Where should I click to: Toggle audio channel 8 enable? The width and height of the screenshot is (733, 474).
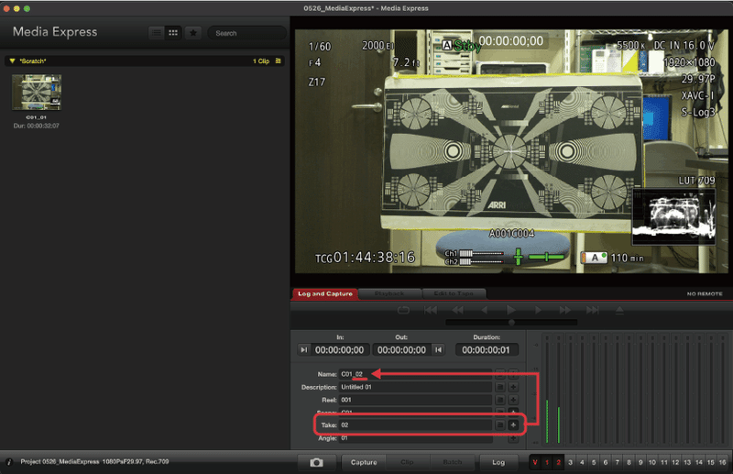629,462
